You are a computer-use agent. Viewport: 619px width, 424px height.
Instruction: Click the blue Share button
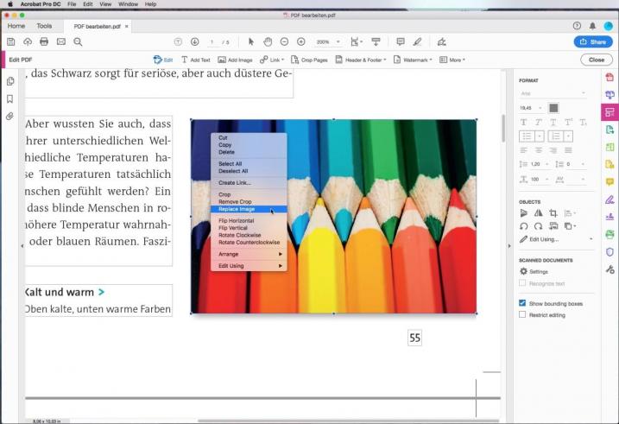pos(592,41)
